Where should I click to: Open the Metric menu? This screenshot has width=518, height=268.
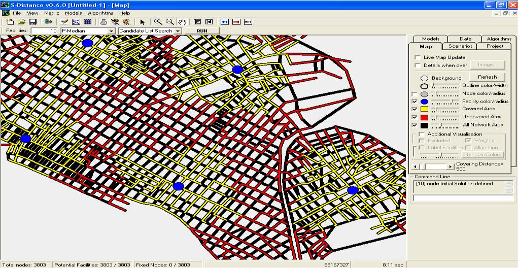[52, 13]
